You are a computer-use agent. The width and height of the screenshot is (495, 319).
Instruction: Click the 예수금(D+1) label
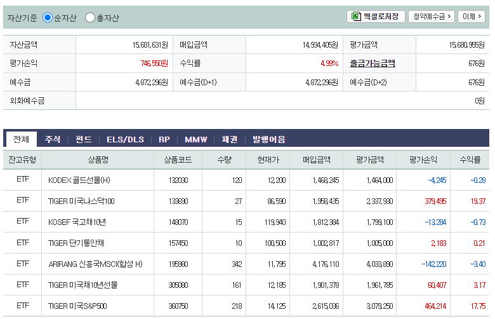tap(198, 82)
